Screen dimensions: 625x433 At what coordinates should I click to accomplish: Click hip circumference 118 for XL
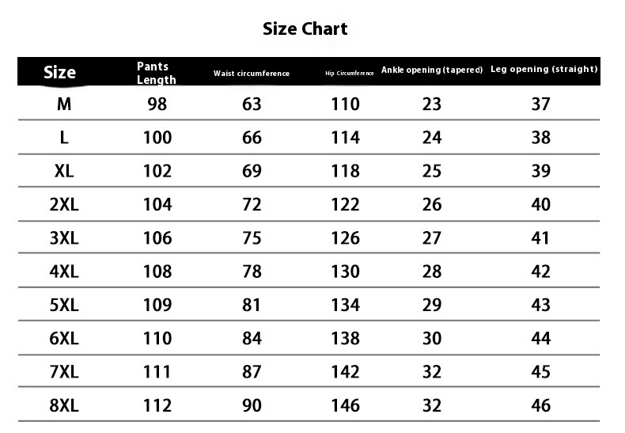pyautogui.click(x=345, y=171)
